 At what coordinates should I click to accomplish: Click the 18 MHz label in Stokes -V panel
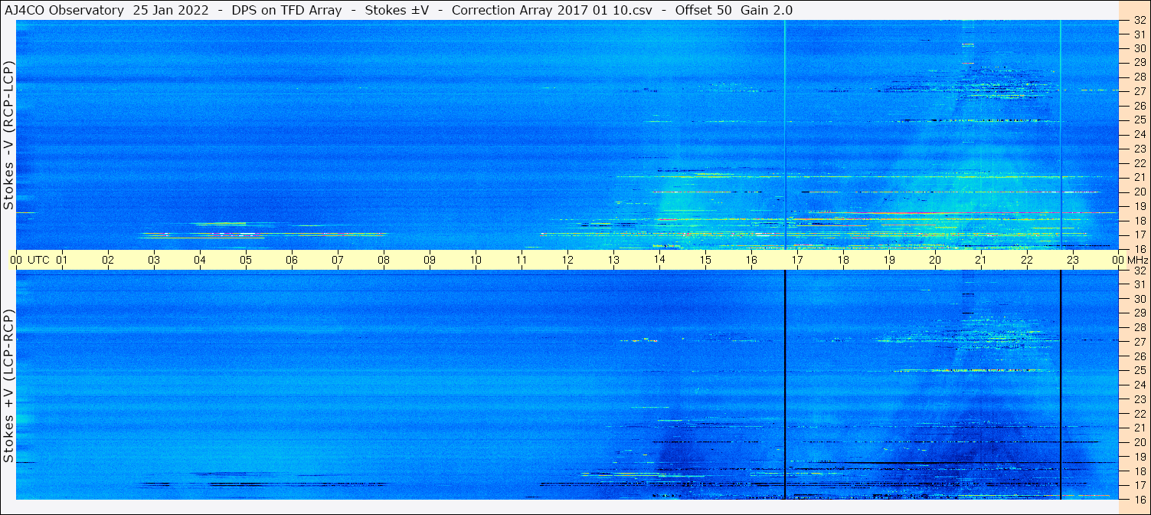point(1140,221)
